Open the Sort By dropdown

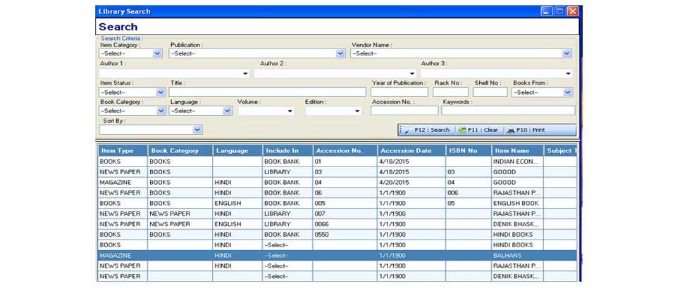197,129
